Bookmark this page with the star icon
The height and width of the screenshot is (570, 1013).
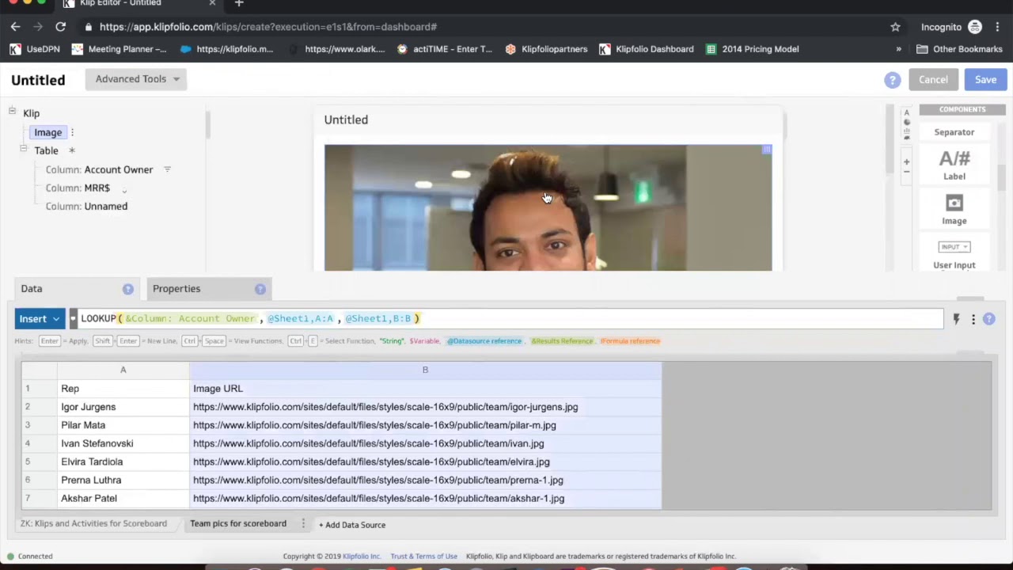pyautogui.click(x=895, y=27)
